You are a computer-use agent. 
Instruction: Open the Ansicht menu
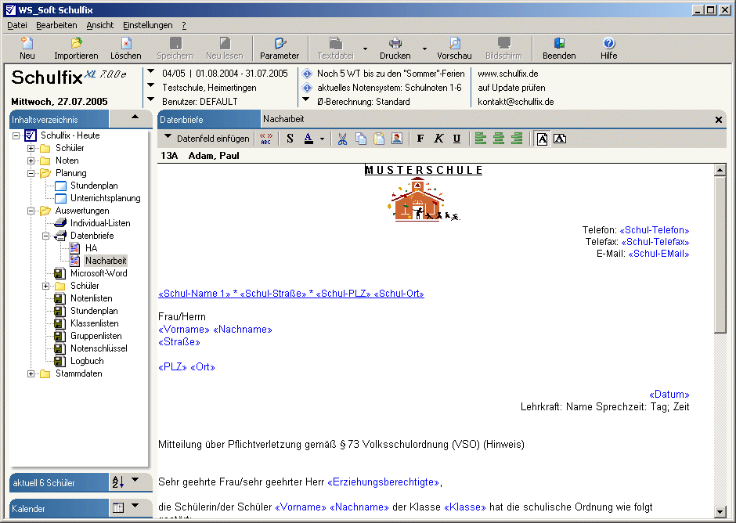(x=100, y=25)
